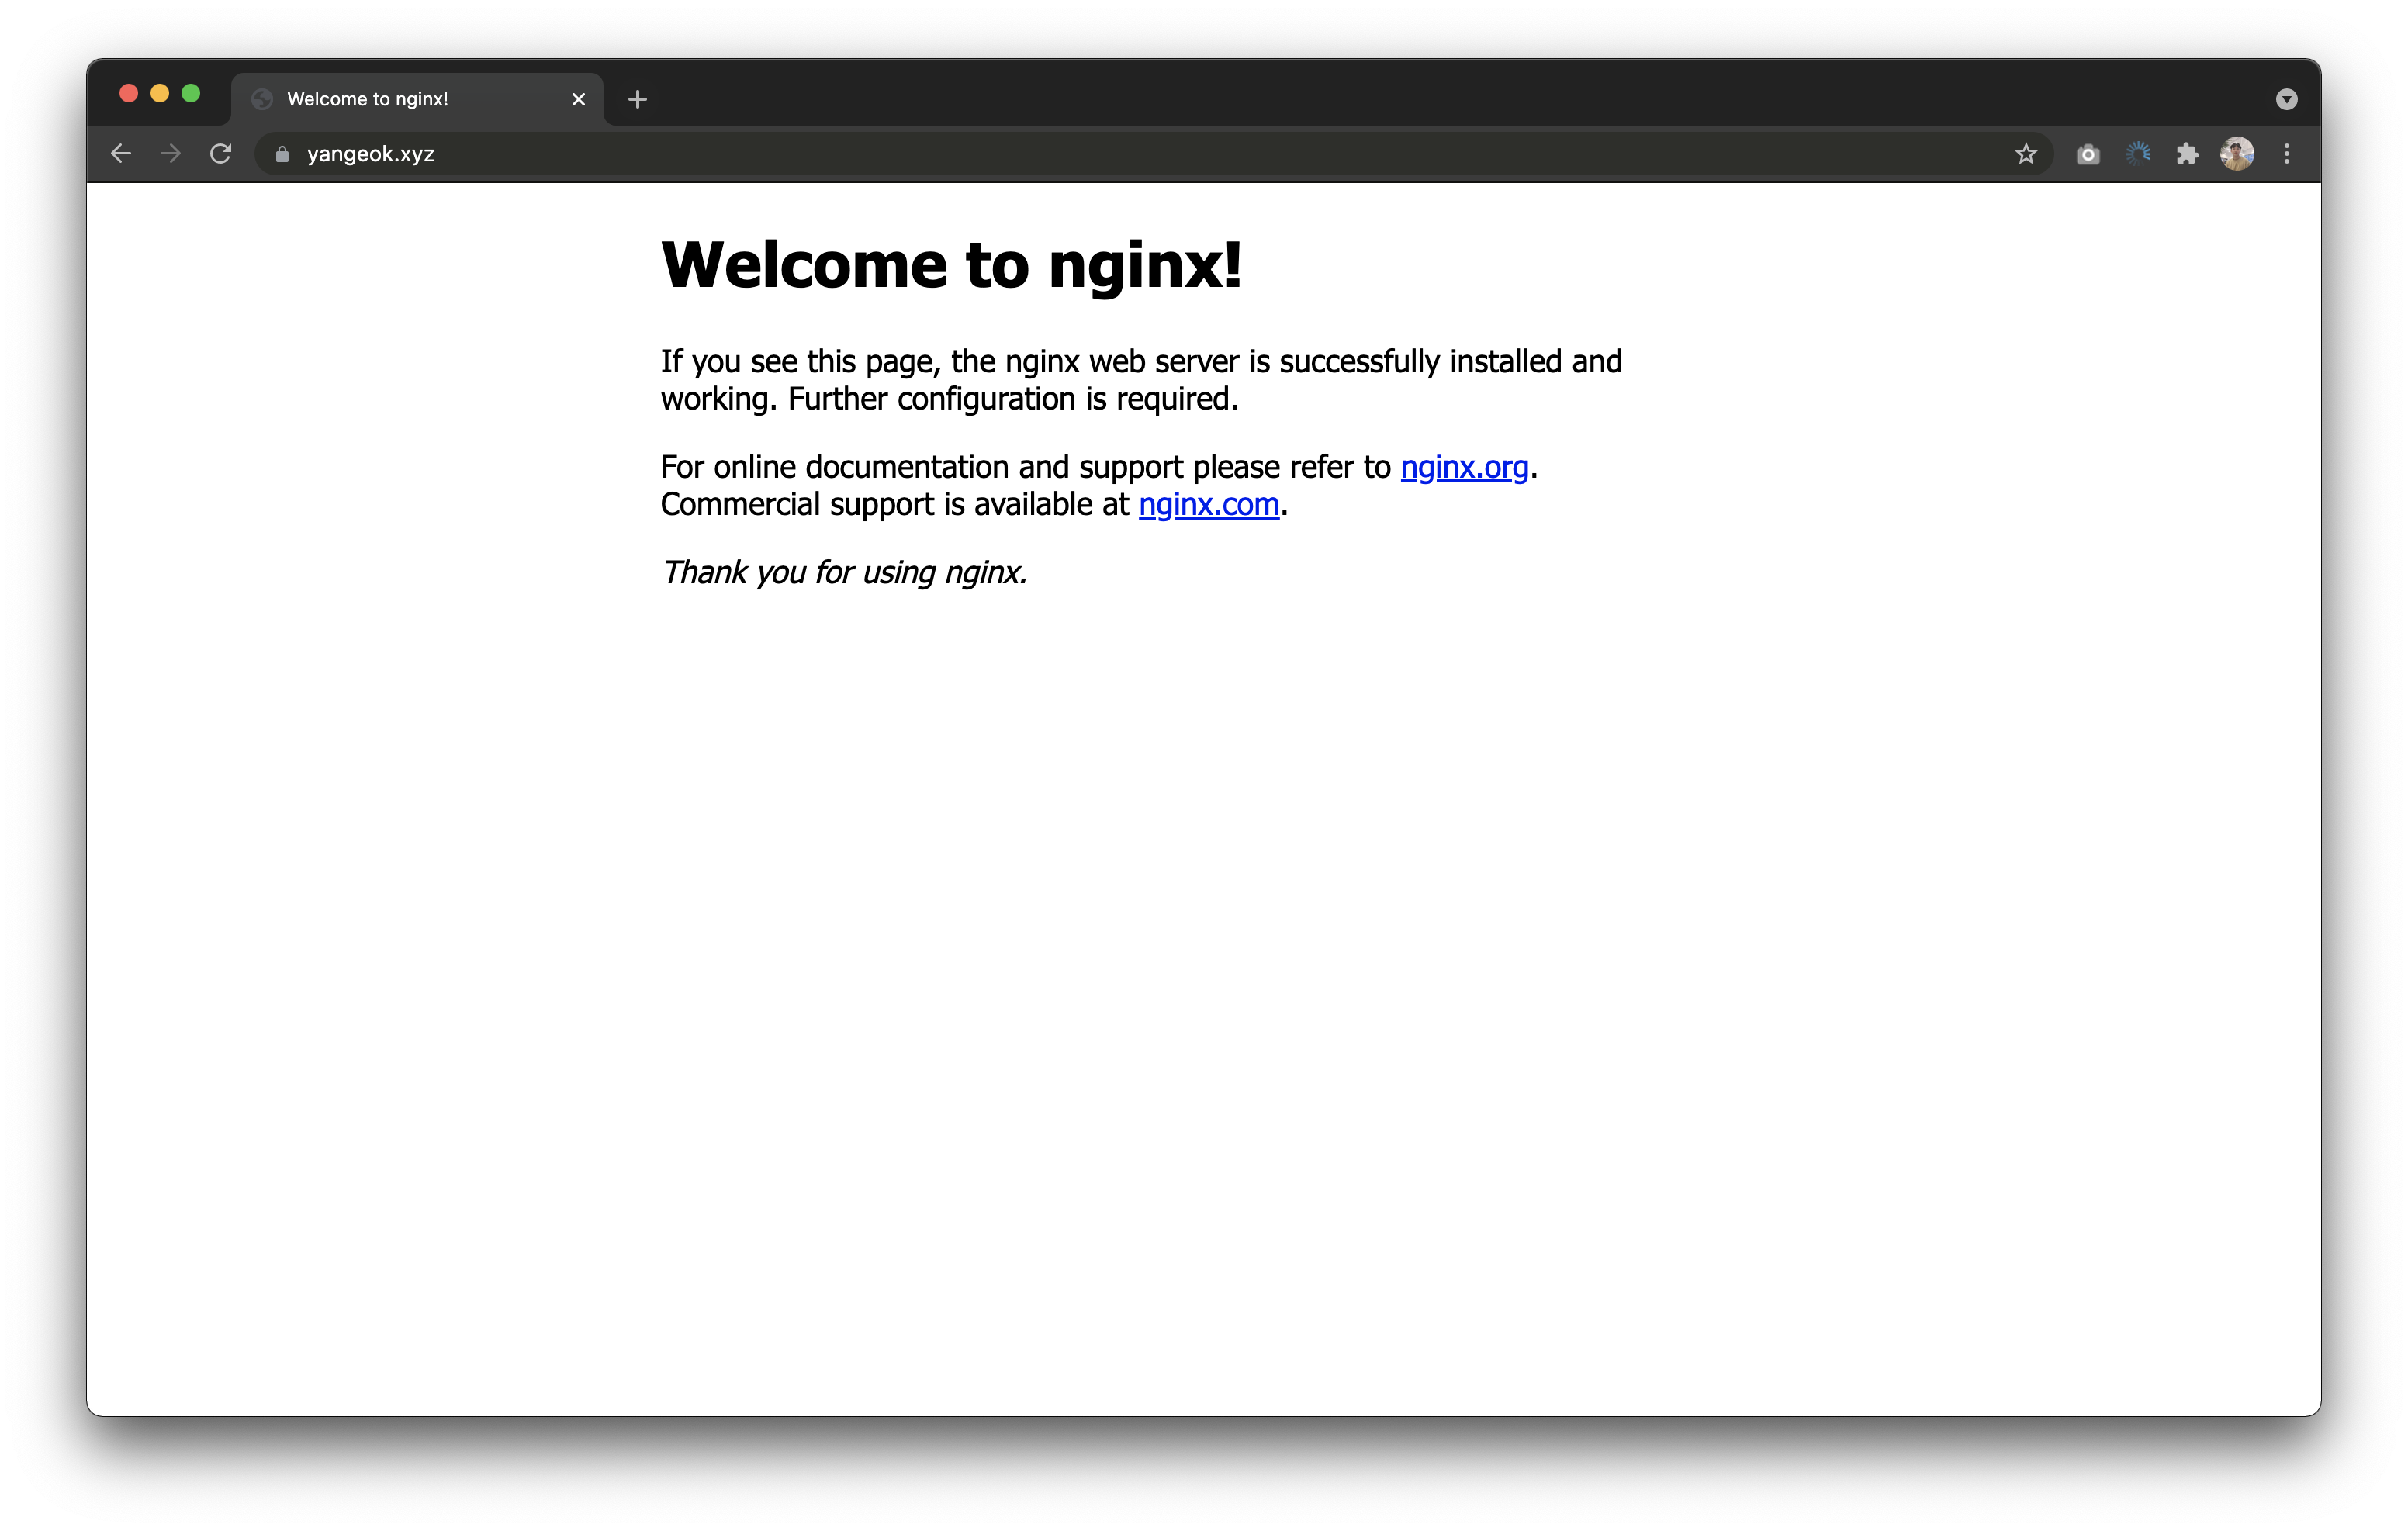Open the Chrome three-dot menu
The width and height of the screenshot is (2408, 1531).
pyautogui.click(x=2287, y=154)
